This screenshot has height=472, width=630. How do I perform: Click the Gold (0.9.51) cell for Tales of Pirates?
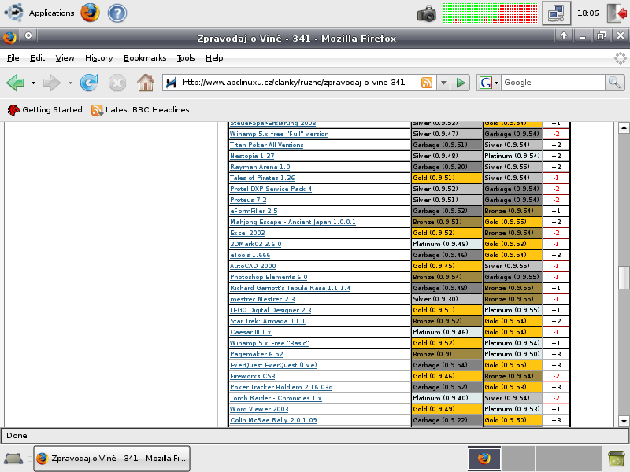click(447, 178)
